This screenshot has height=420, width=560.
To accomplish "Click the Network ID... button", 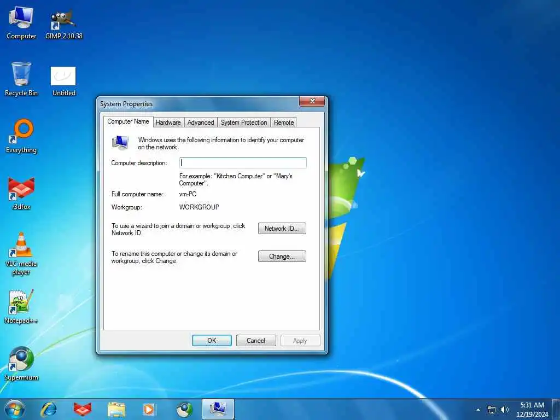I will pos(282,229).
